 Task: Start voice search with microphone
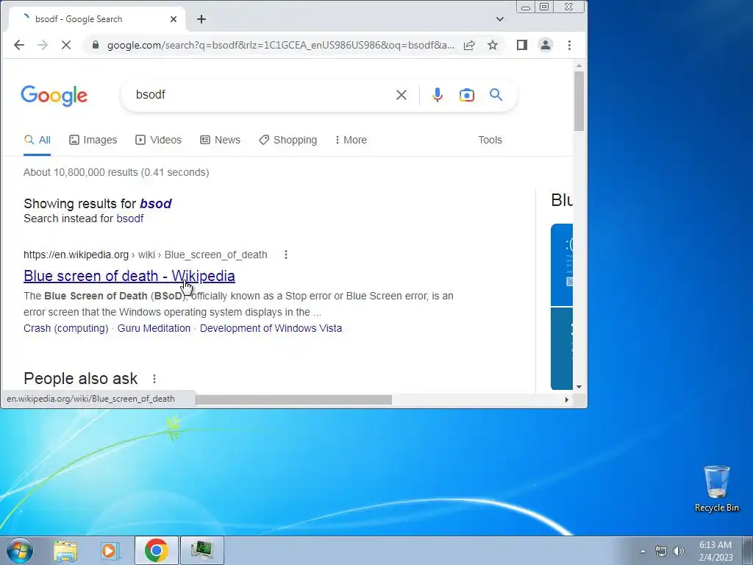pyautogui.click(x=437, y=95)
